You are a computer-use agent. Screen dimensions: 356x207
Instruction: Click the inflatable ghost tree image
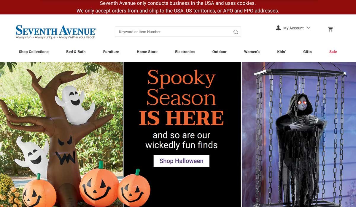point(61,135)
